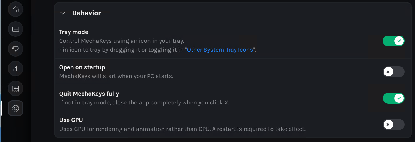Collapse the Behavior section chevron
Viewport: 415px width, 142px height.
[63, 13]
